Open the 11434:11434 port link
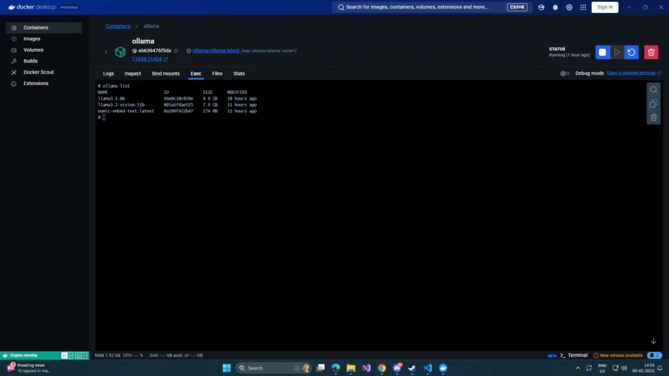The width and height of the screenshot is (669, 376). (147, 59)
